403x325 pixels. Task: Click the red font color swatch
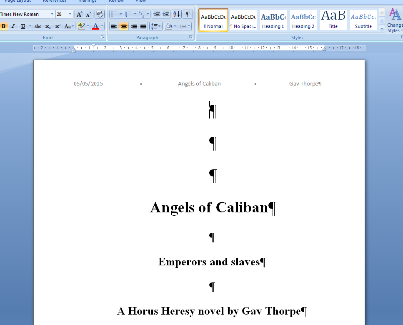pyautogui.click(x=95, y=26)
